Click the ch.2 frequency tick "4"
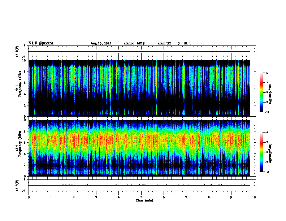The height and width of the screenshot is (221, 286). pos(25,154)
